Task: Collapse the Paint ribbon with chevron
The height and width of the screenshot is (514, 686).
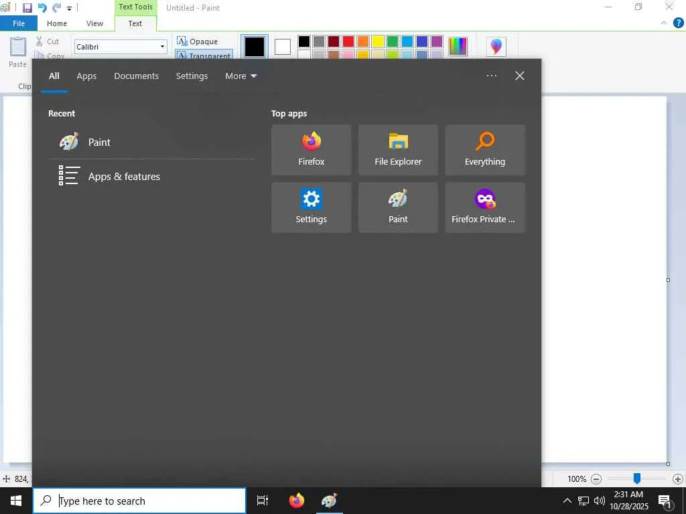Action: (664, 23)
